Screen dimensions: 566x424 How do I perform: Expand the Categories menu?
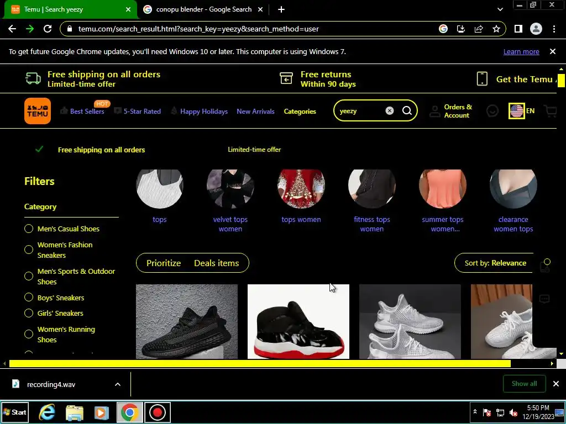(x=300, y=112)
